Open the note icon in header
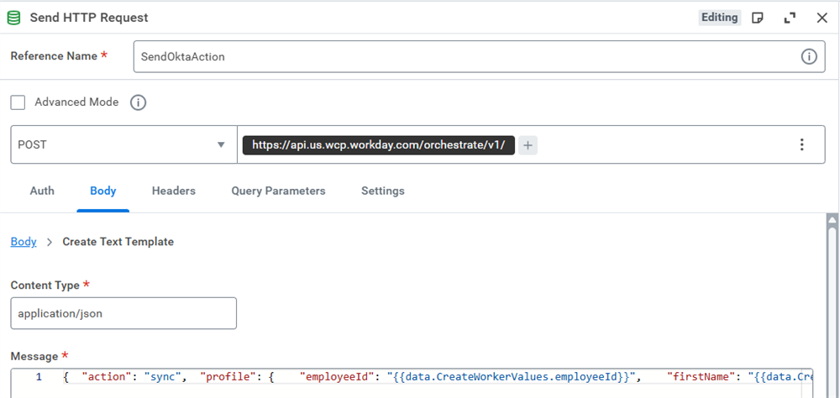This screenshot has height=398, width=840. [x=757, y=18]
